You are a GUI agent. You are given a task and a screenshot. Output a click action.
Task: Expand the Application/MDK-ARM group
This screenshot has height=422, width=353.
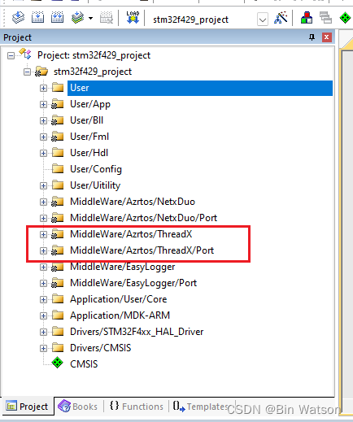[43, 315]
